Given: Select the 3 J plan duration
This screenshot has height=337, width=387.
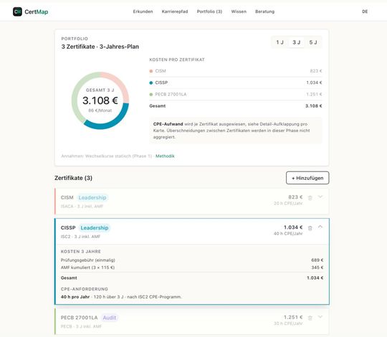Looking at the screenshot, I should 297,42.
